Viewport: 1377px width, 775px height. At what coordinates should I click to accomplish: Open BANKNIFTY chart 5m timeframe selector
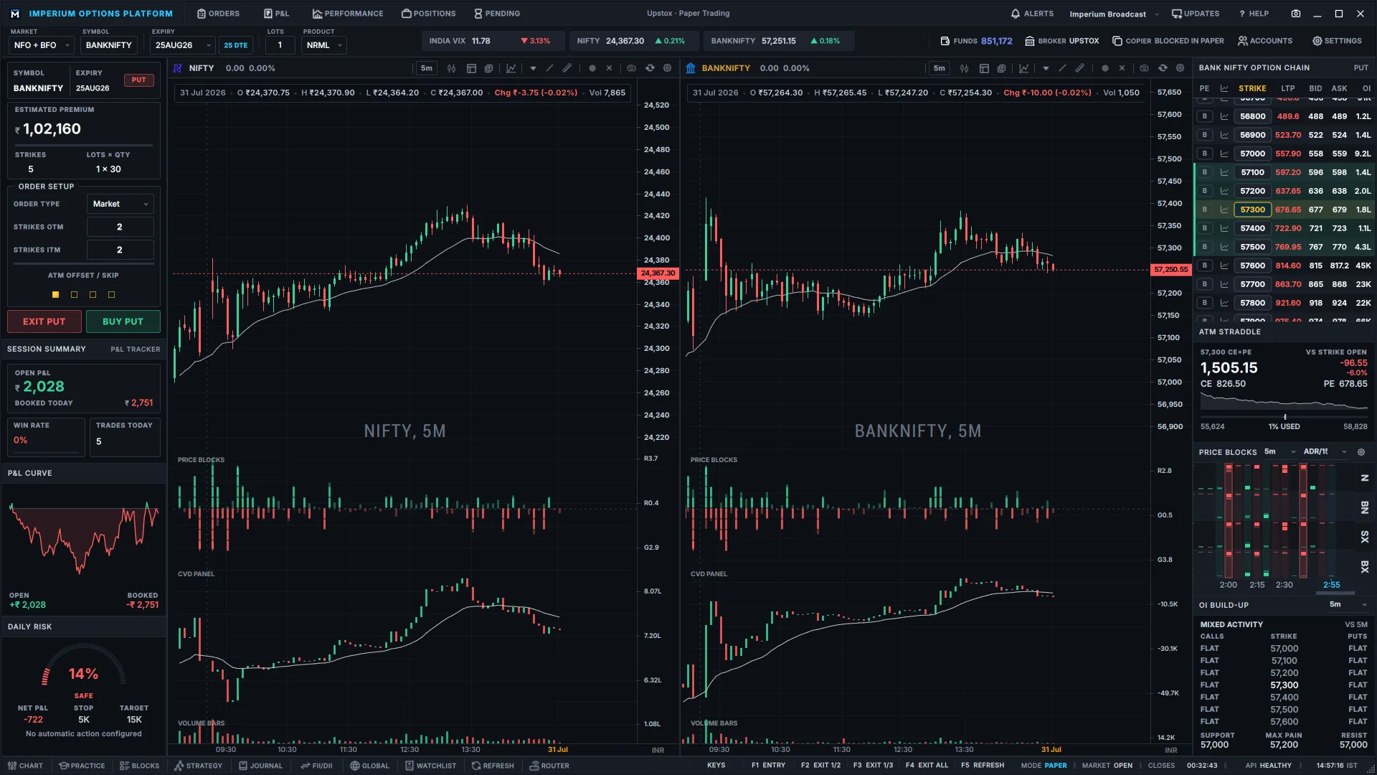click(x=940, y=68)
